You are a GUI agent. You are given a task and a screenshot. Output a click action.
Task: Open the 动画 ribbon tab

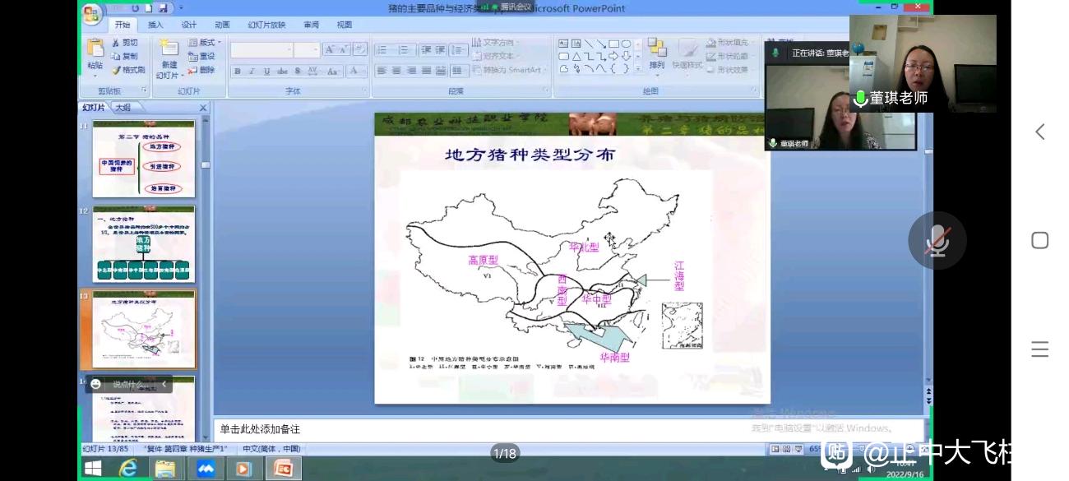tap(222, 25)
